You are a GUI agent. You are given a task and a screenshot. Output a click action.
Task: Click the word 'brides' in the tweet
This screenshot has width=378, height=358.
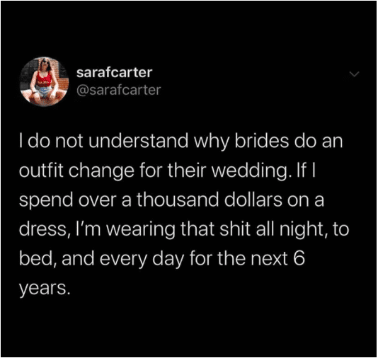(x=262, y=141)
